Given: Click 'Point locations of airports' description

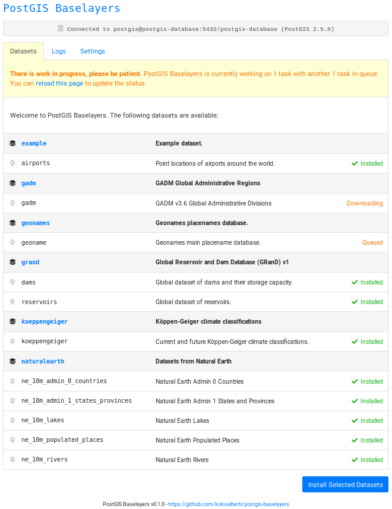Looking at the screenshot, I should point(215,163).
